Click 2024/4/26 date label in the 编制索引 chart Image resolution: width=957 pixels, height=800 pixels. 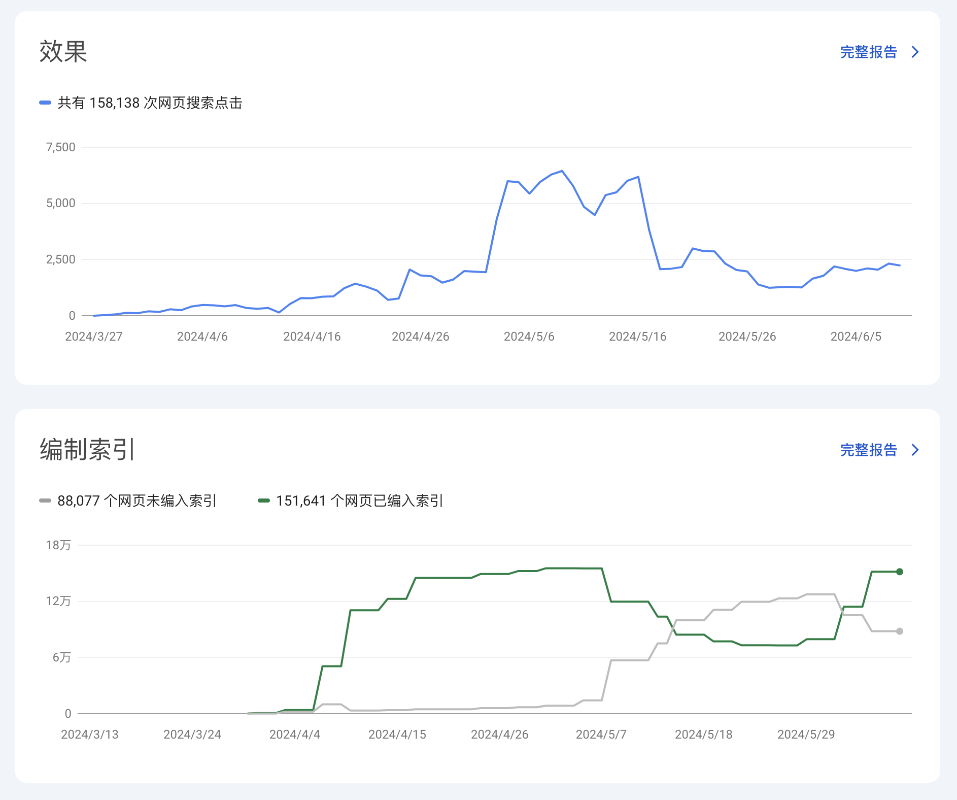pos(500,735)
